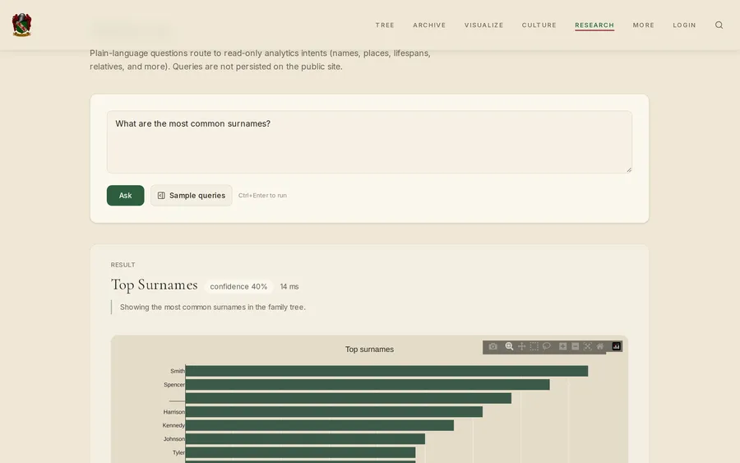Run the query with Ask button
The width and height of the screenshot is (740, 463).
[x=125, y=196]
